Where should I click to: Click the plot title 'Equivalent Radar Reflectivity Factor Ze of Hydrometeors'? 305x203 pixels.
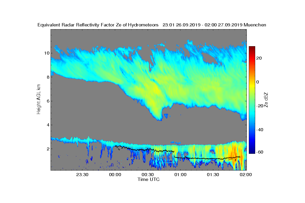[x=98, y=25]
